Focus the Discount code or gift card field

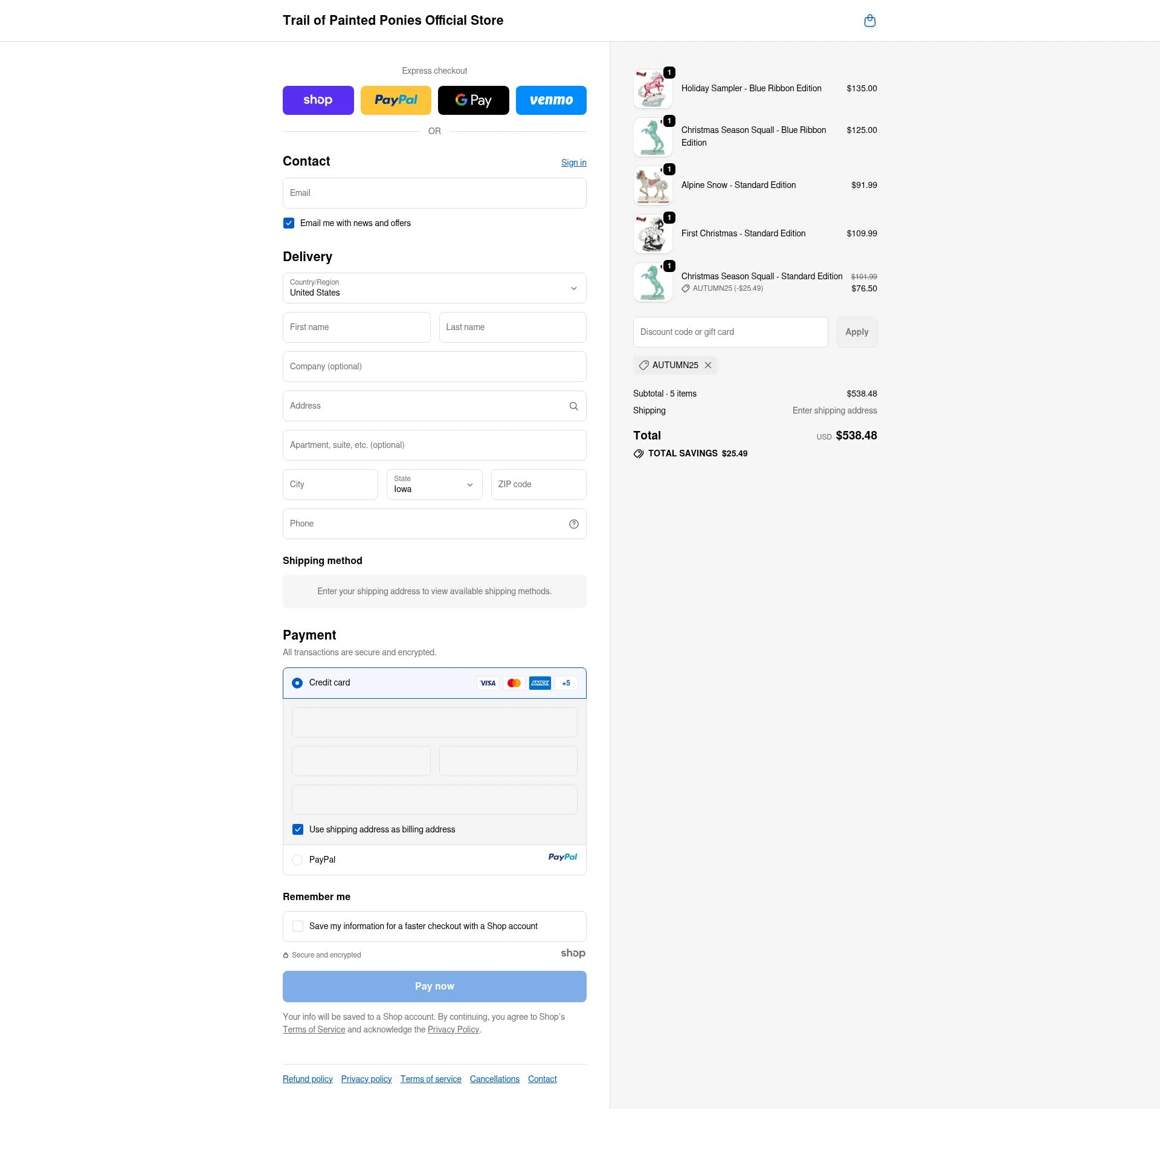pos(730,332)
